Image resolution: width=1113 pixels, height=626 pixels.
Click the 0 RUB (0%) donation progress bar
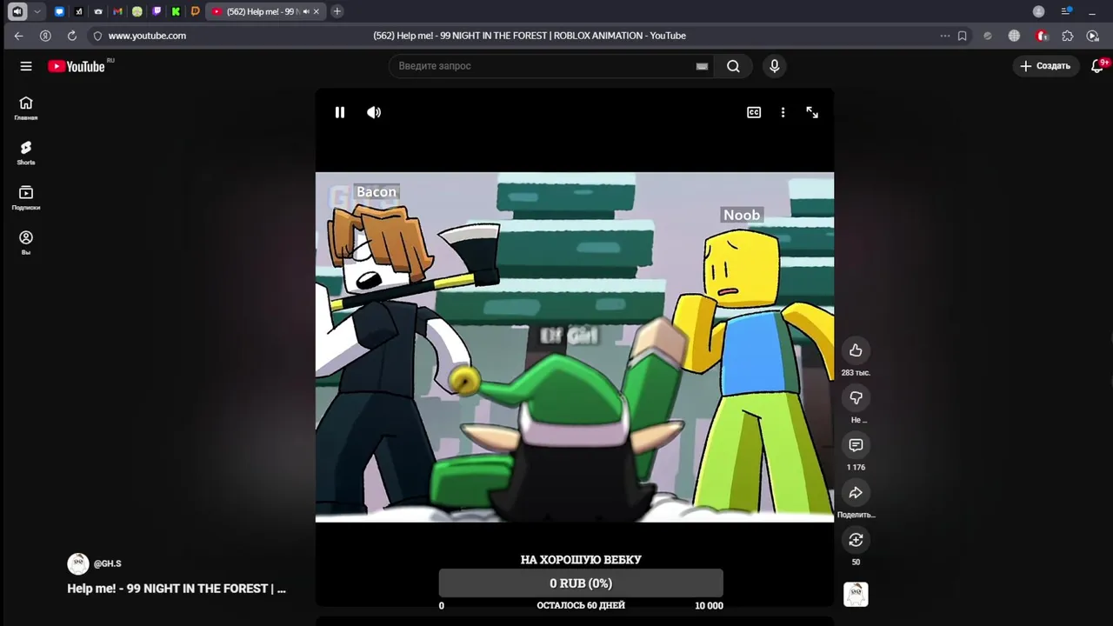point(581,583)
